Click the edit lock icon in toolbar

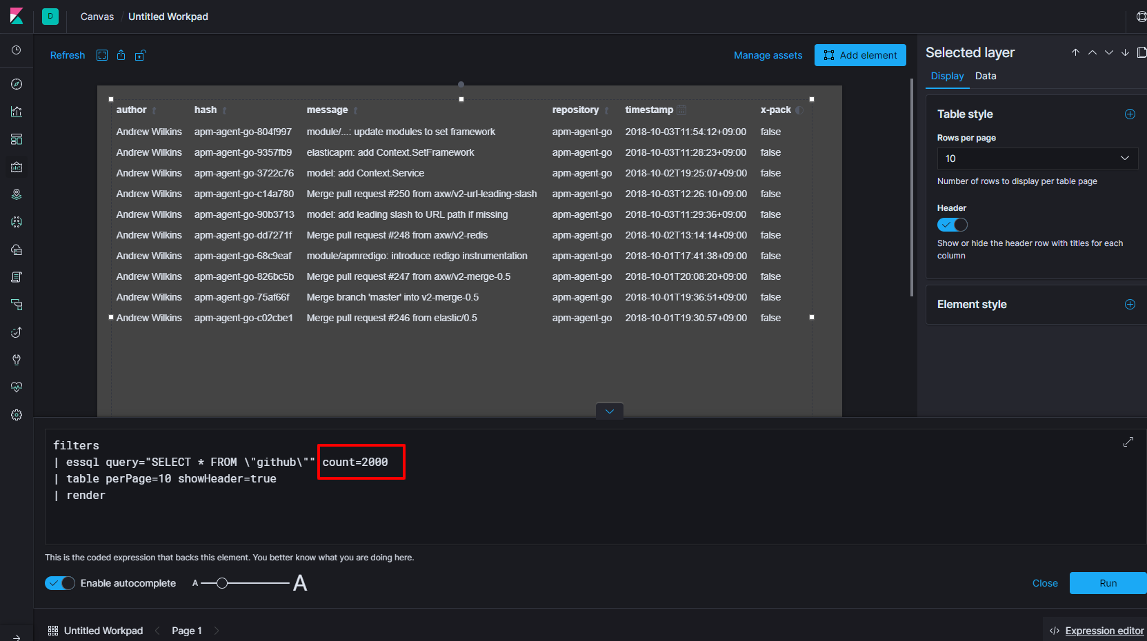(140, 55)
